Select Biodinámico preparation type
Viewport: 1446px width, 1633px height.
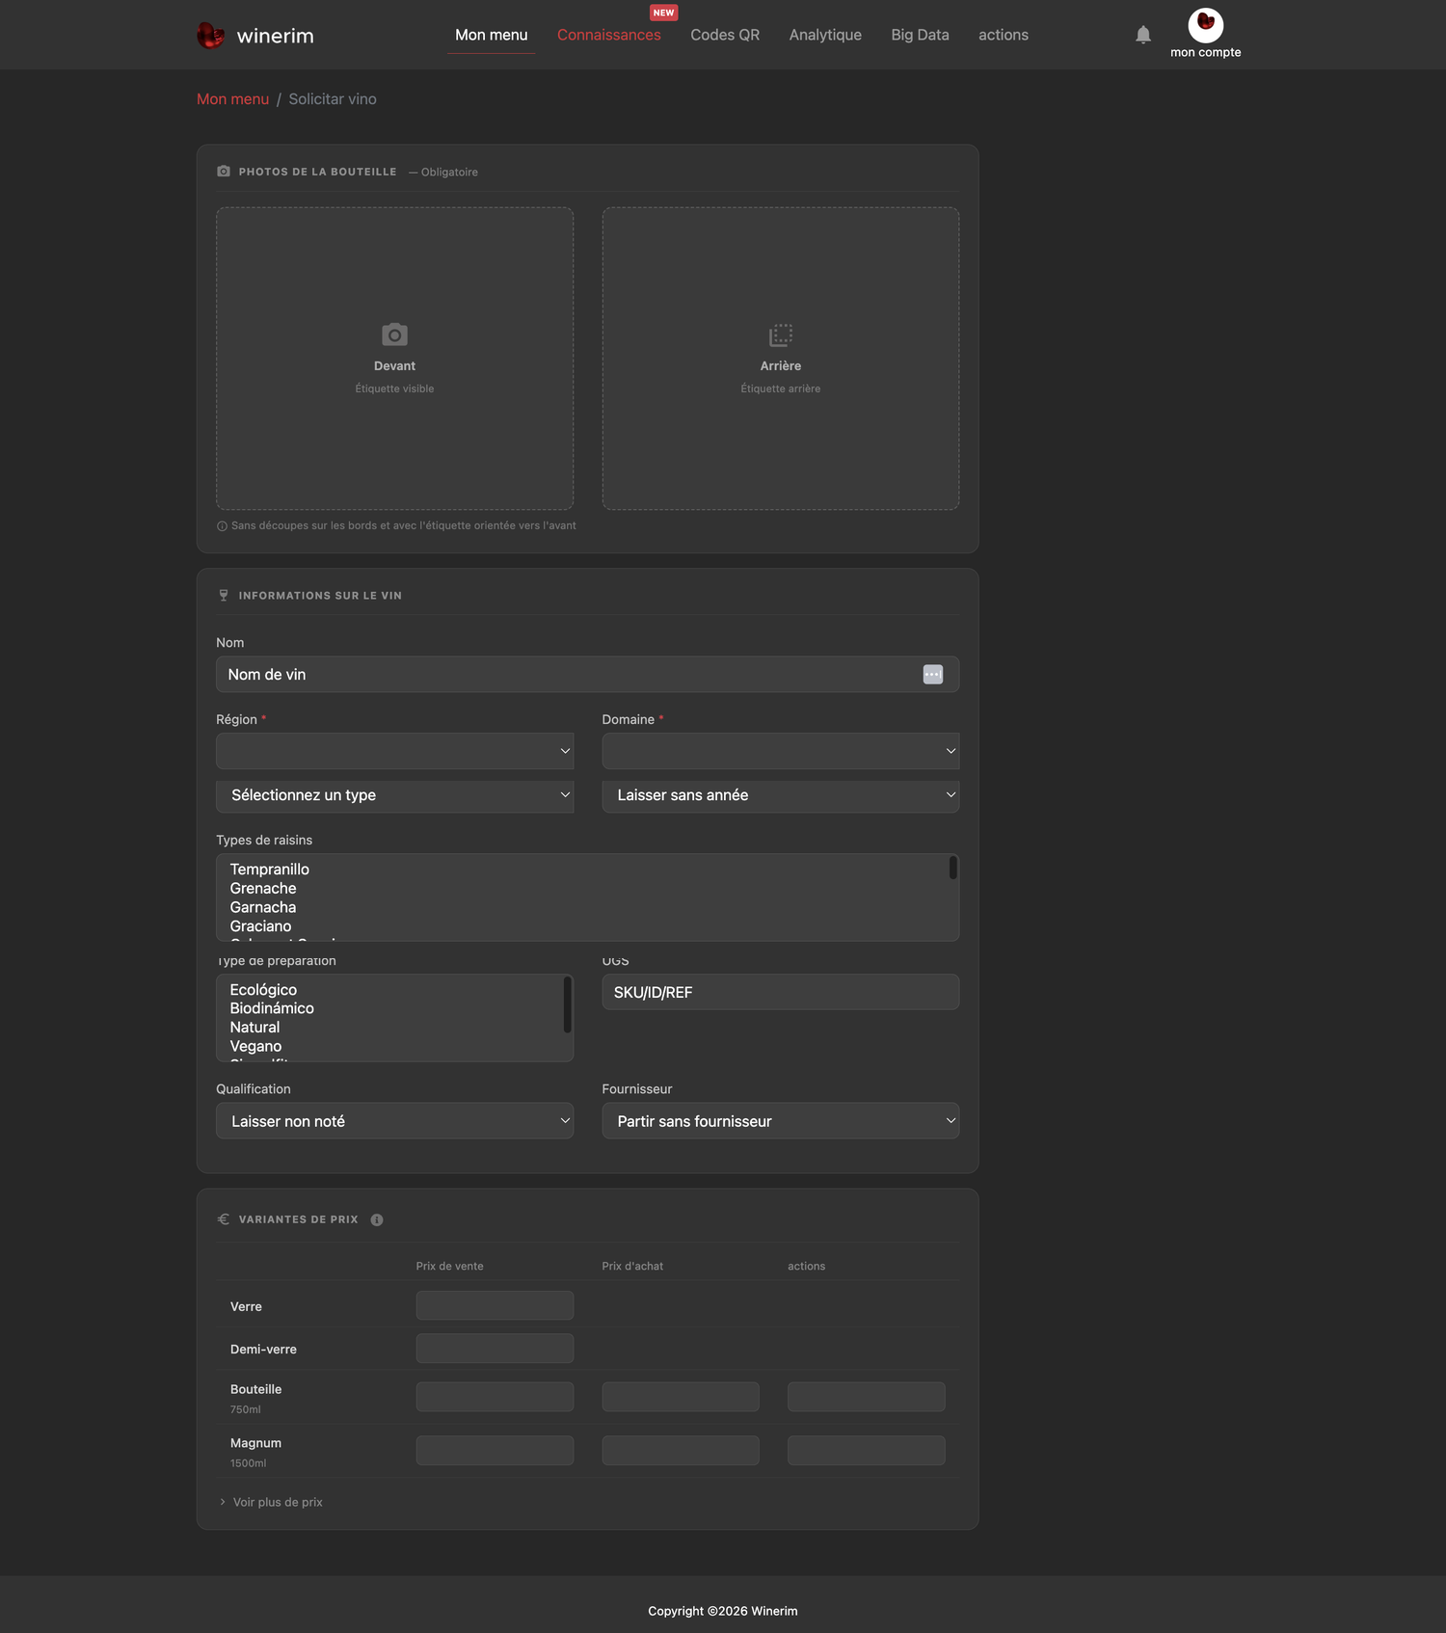tap(272, 1008)
